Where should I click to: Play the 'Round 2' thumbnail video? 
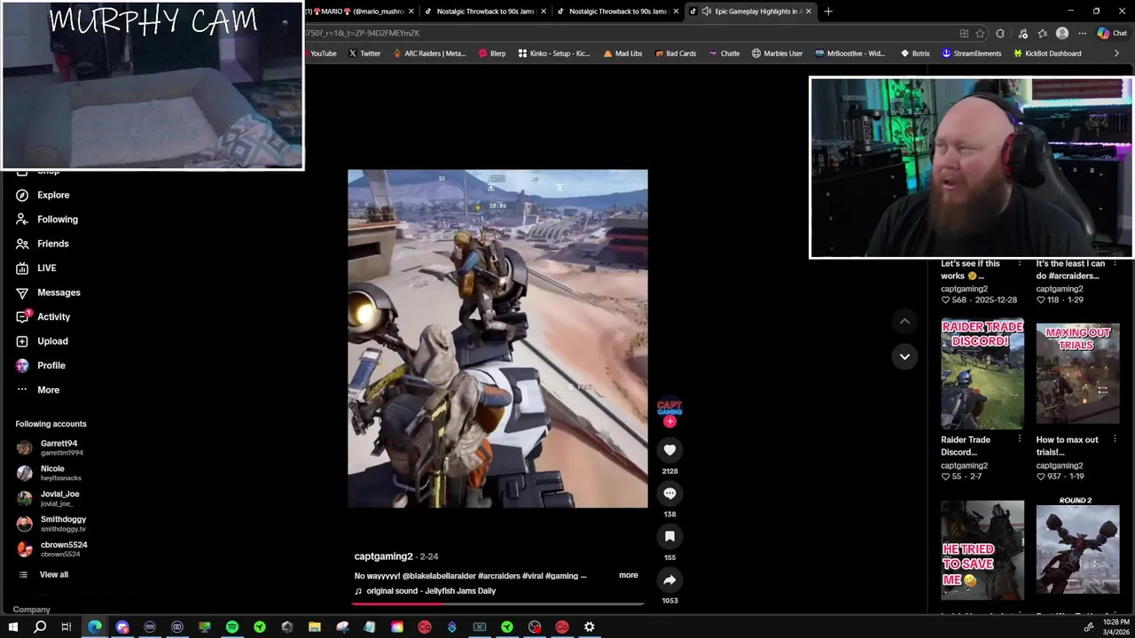coord(1077,550)
